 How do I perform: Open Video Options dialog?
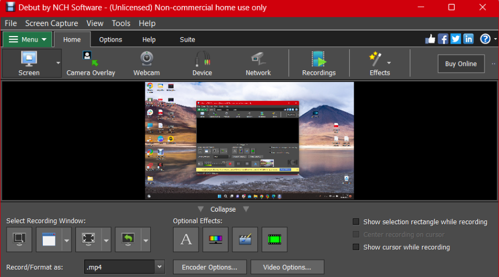pos(287,267)
